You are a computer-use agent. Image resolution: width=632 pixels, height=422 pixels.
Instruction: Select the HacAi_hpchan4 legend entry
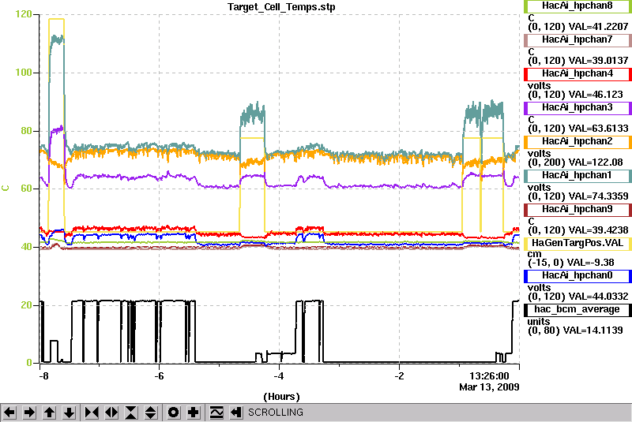[x=577, y=74]
